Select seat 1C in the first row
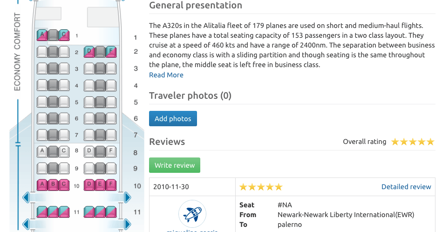 (x=64, y=35)
